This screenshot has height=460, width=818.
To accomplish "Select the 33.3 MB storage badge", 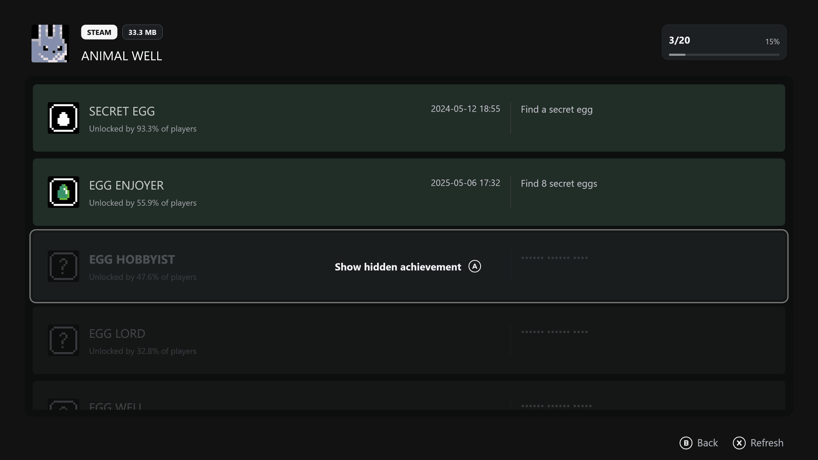I will pos(142,32).
